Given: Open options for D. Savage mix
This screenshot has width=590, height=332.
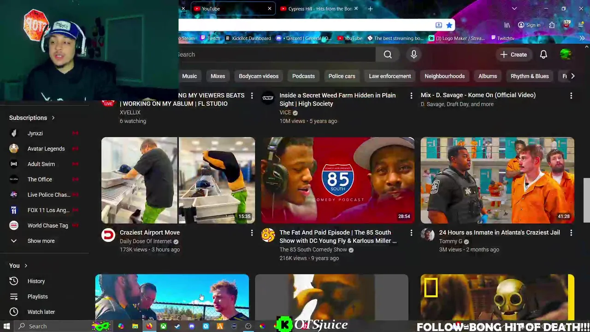Looking at the screenshot, I should [571, 96].
